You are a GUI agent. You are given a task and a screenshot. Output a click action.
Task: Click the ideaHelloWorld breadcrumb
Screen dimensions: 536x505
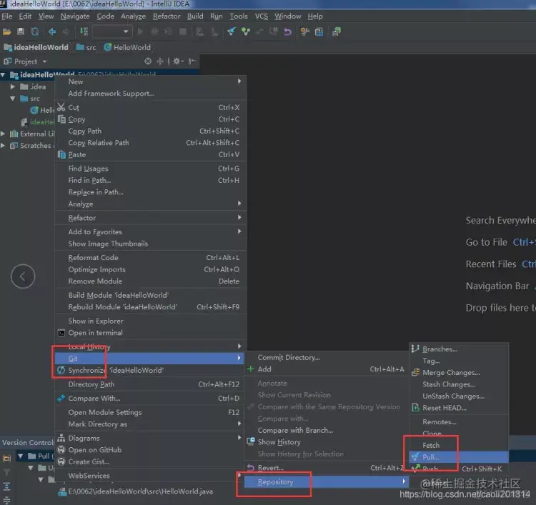tap(36, 47)
